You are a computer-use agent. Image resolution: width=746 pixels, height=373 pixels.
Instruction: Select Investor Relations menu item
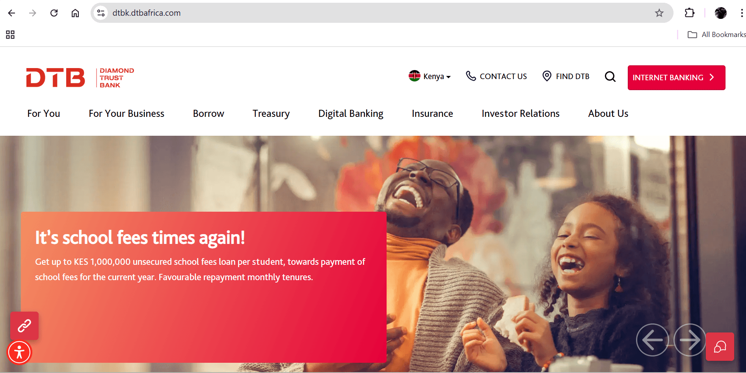tap(521, 114)
